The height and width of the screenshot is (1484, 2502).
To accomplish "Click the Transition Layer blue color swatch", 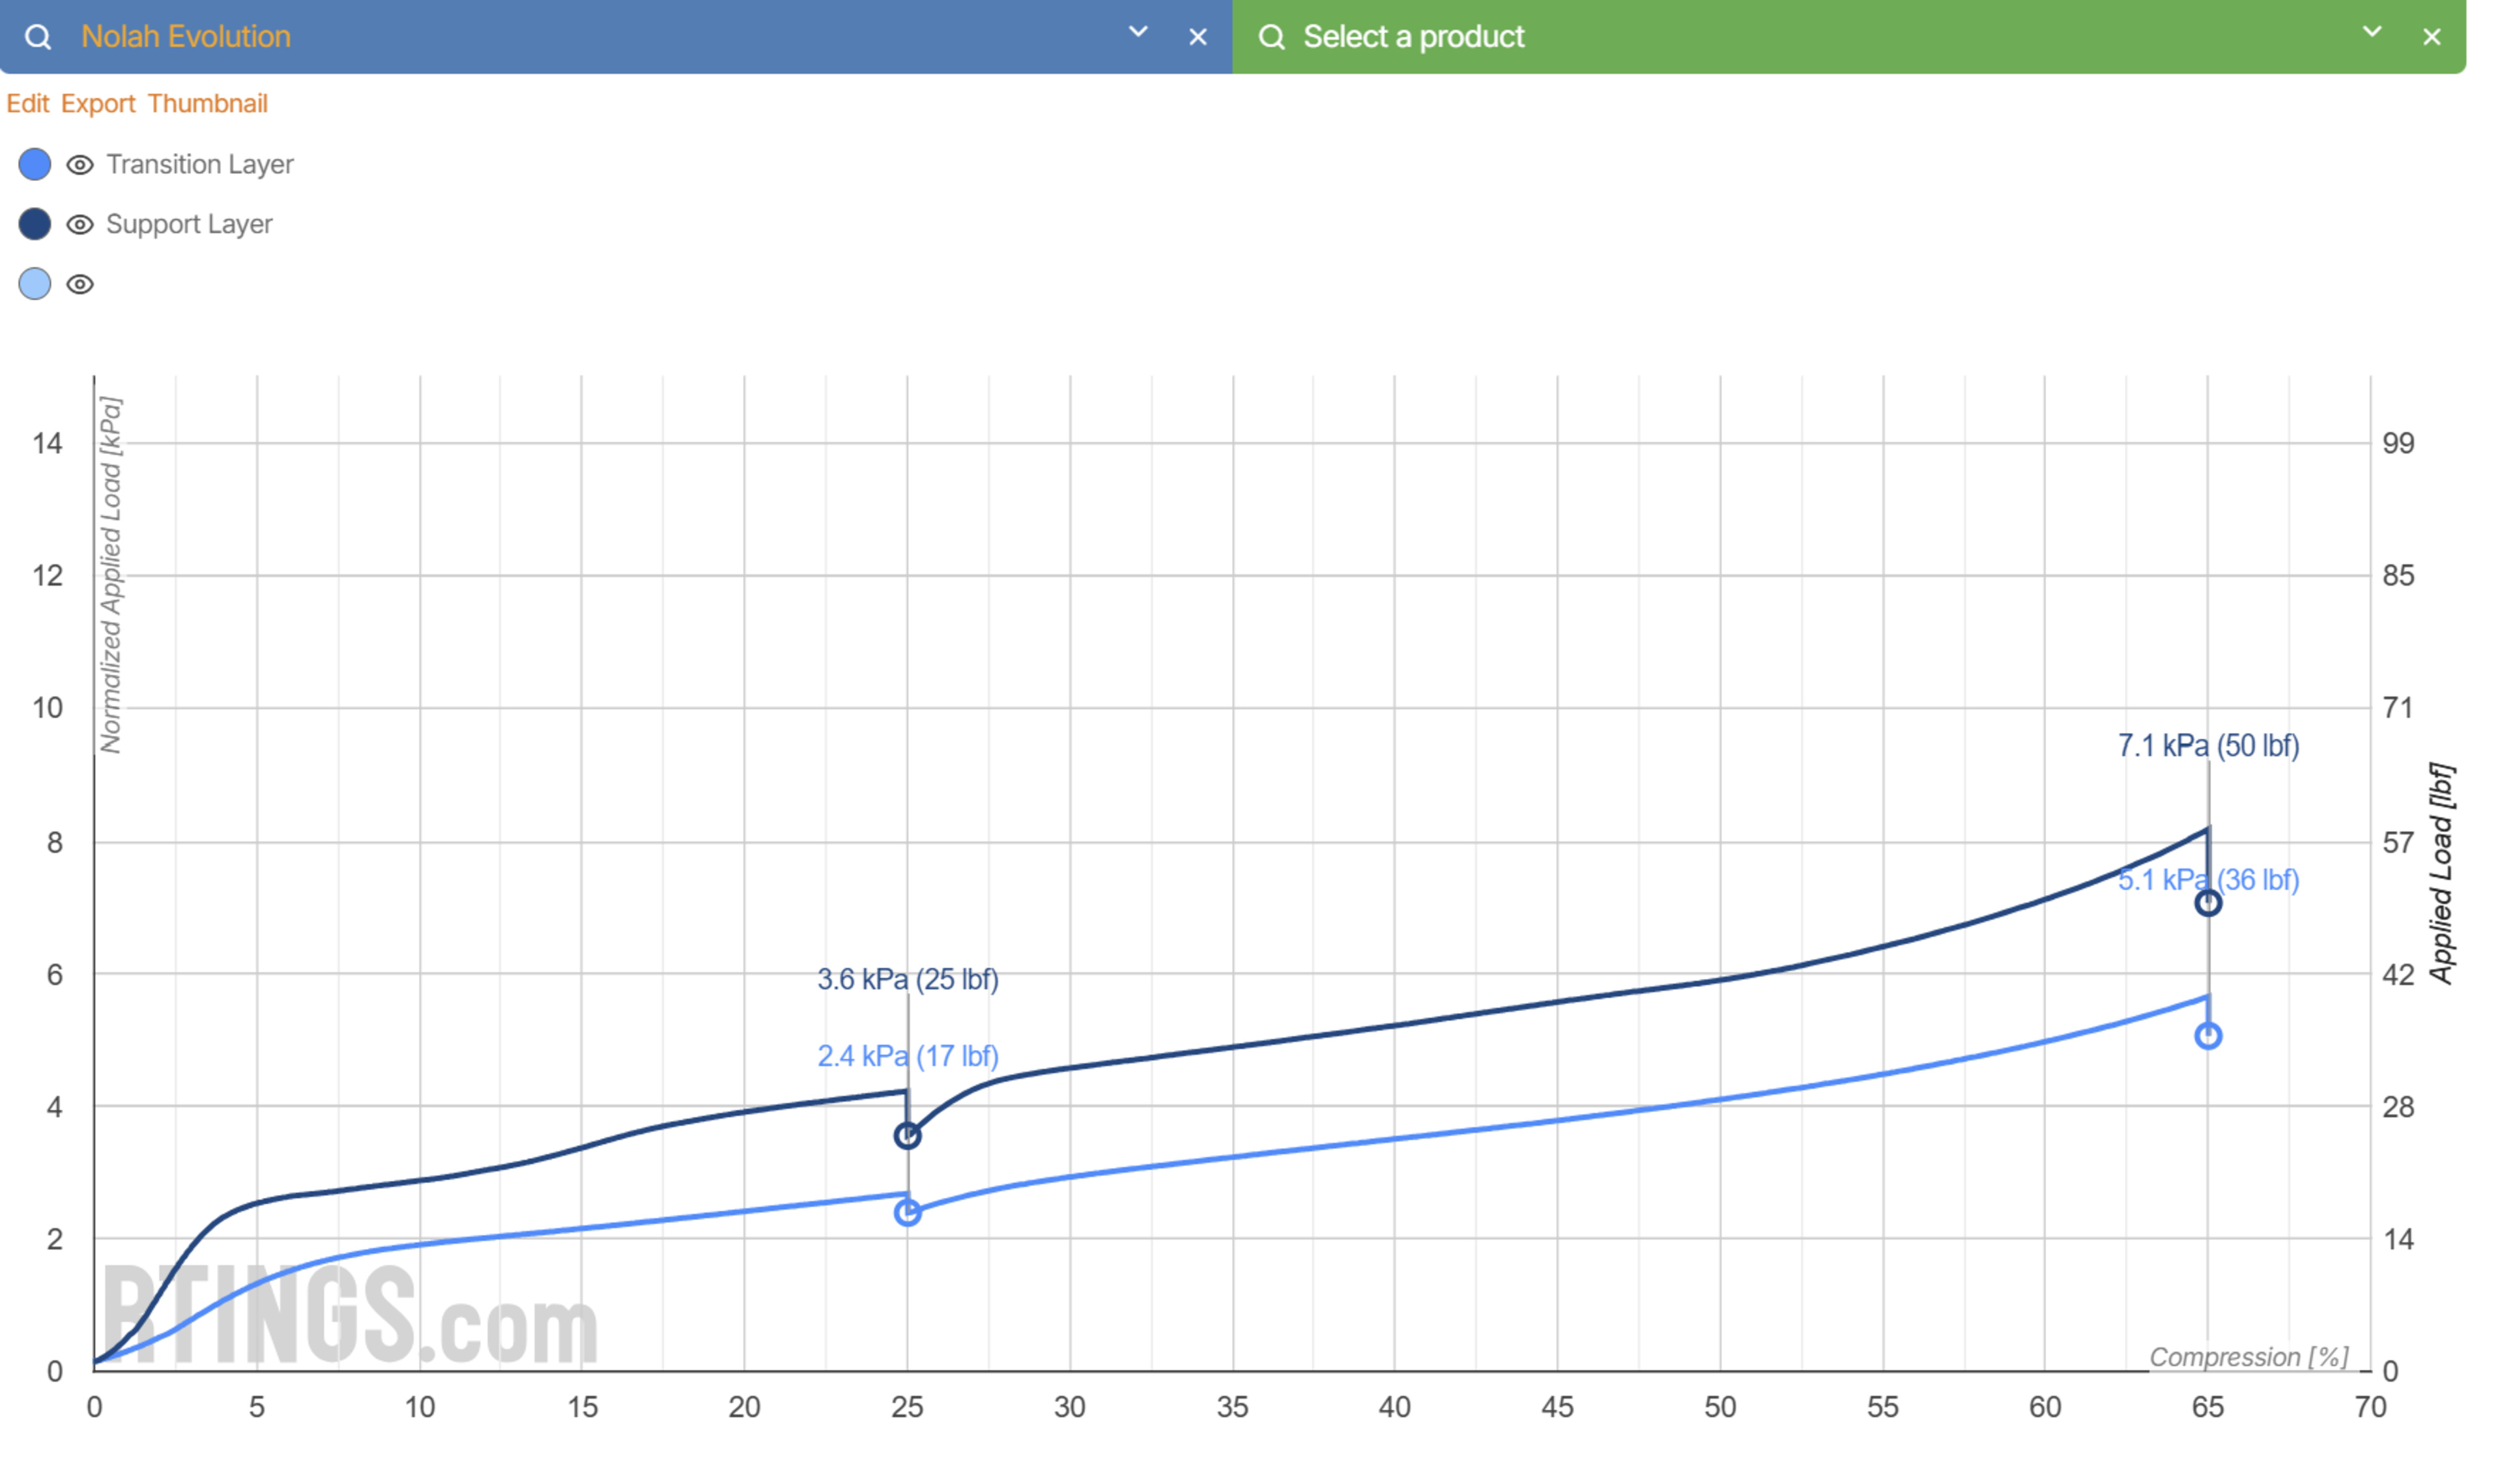I will point(35,164).
